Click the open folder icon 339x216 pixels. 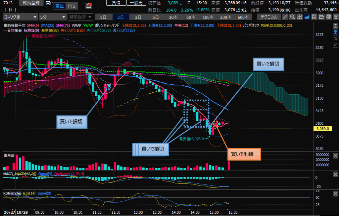click(x=321, y=17)
